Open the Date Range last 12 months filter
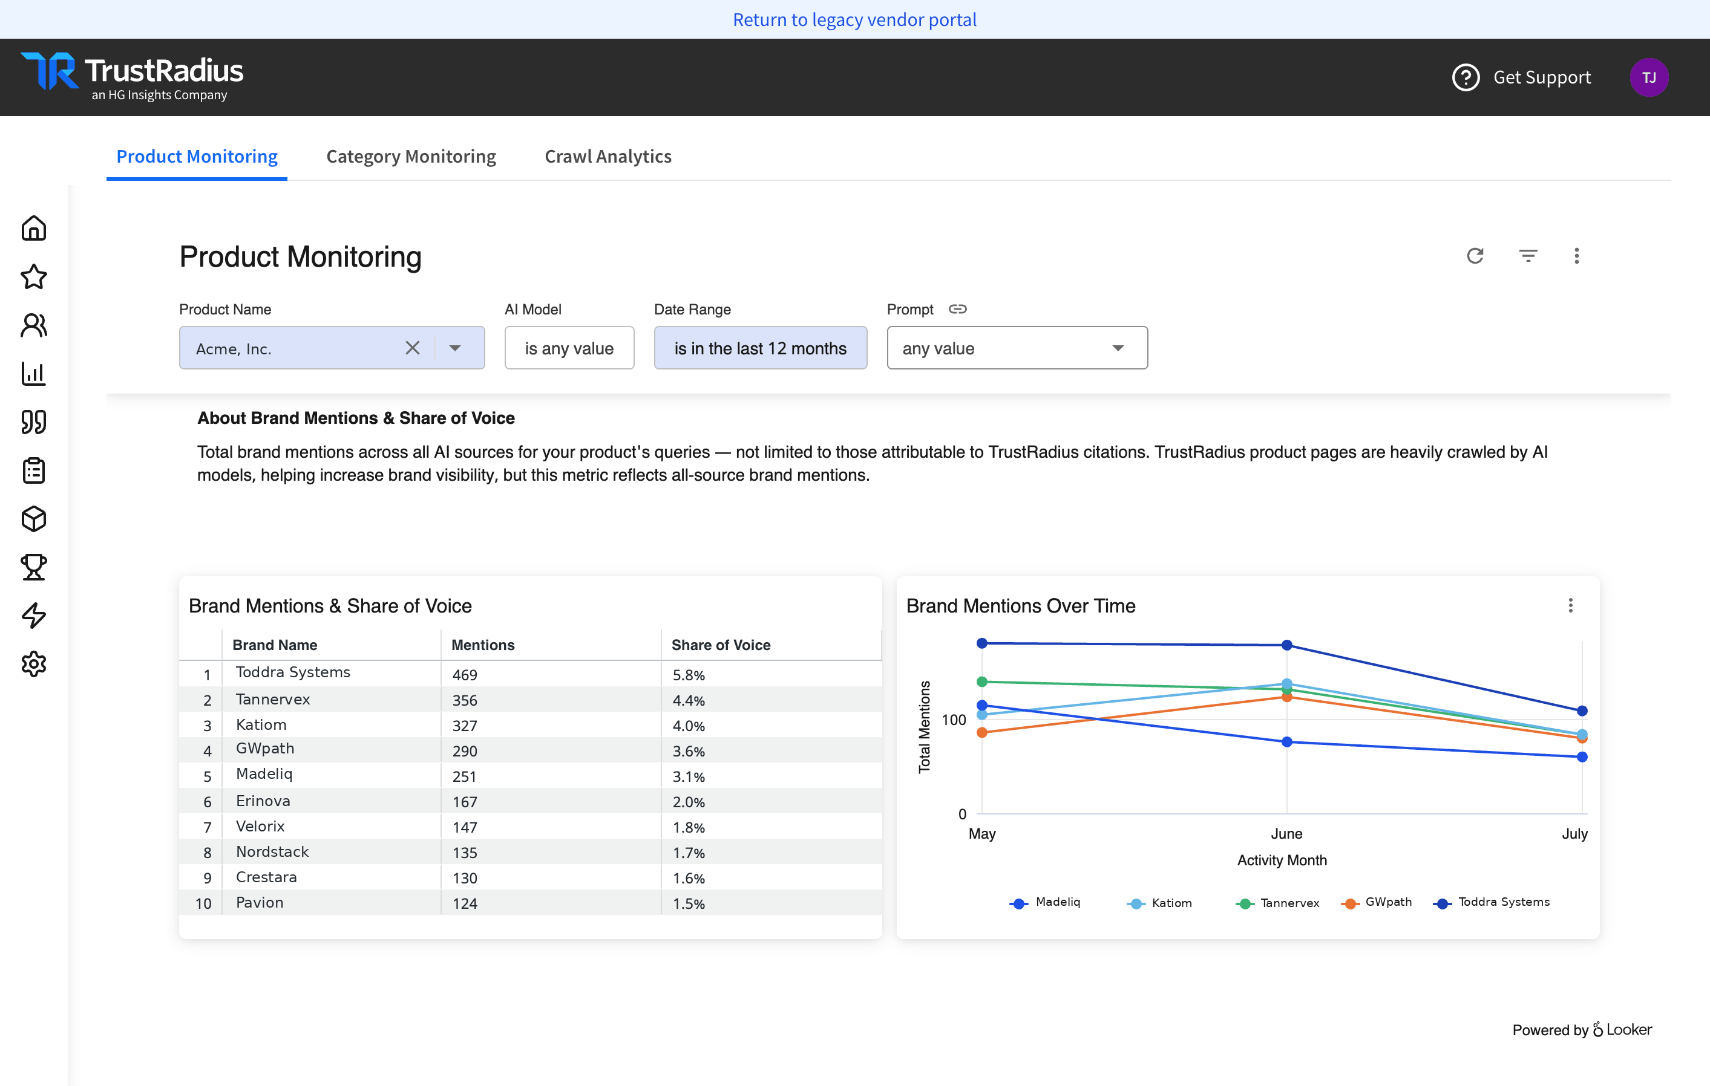The height and width of the screenshot is (1086, 1710). pyautogui.click(x=760, y=348)
